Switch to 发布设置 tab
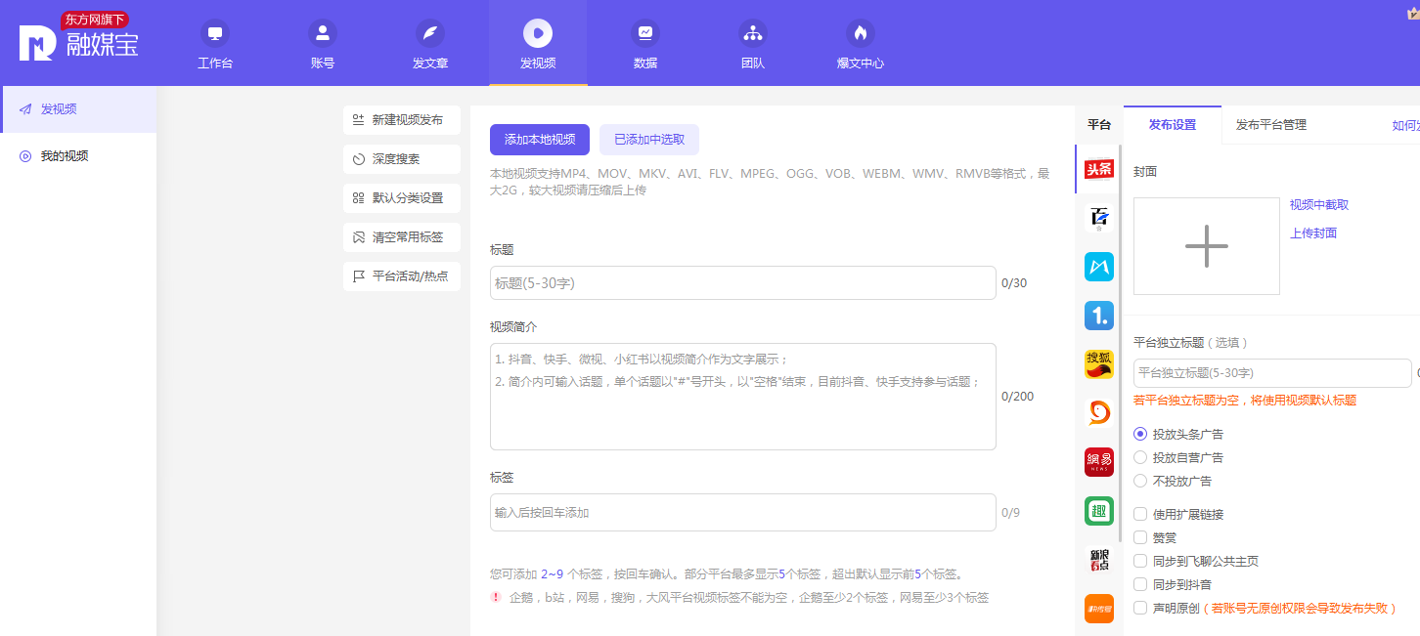Viewport: 1420px width, 636px height. (1173, 125)
